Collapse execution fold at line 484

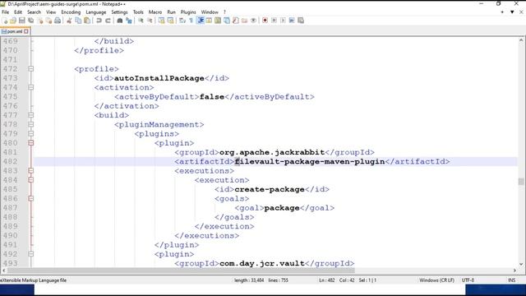pos(31,180)
